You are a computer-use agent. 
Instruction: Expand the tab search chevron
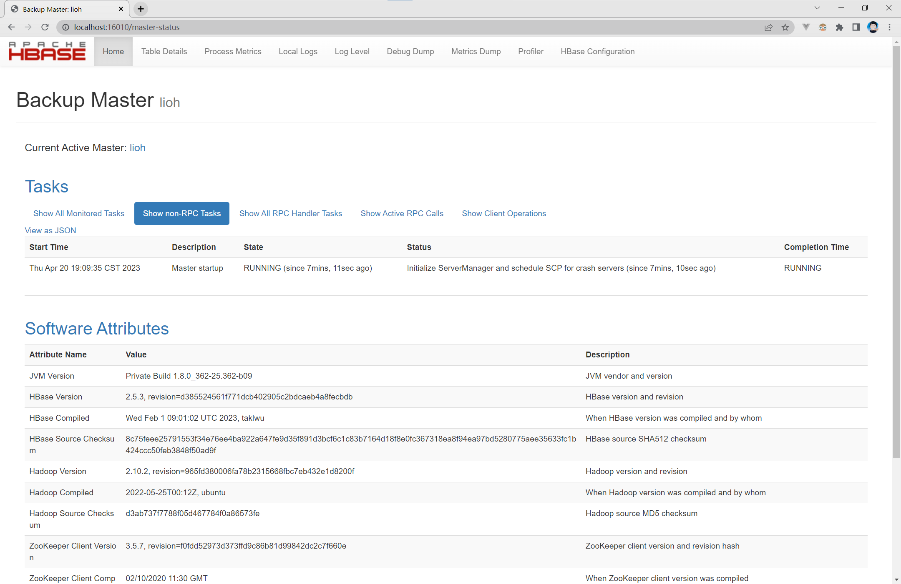(x=817, y=8)
